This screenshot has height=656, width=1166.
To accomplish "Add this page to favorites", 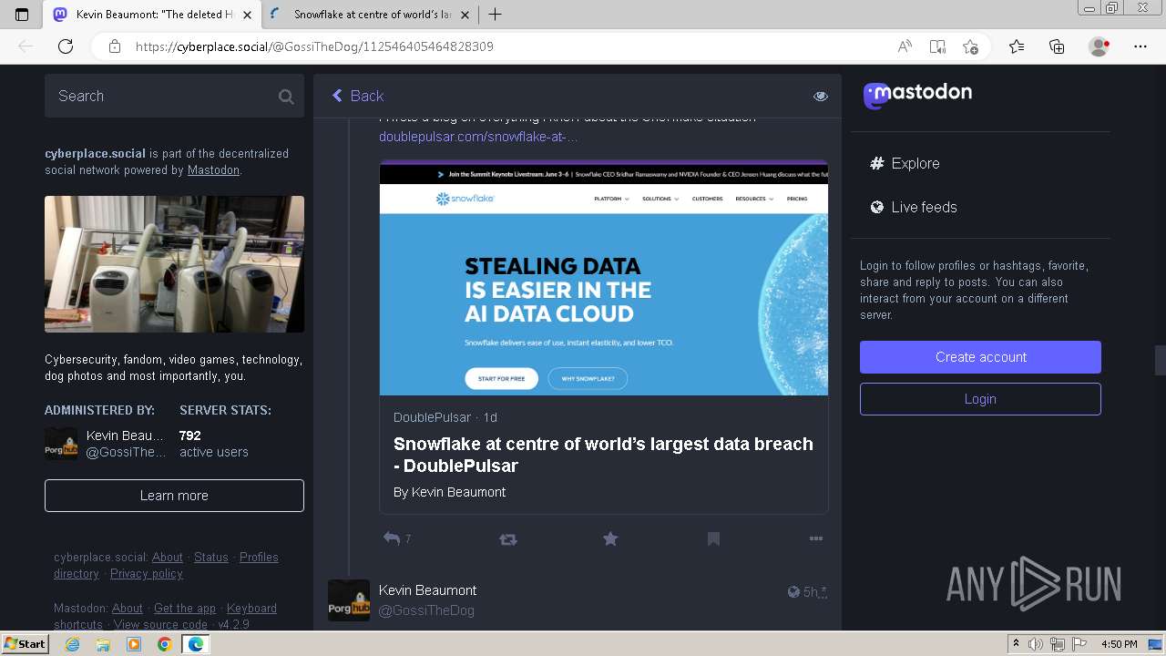I will 970,46.
